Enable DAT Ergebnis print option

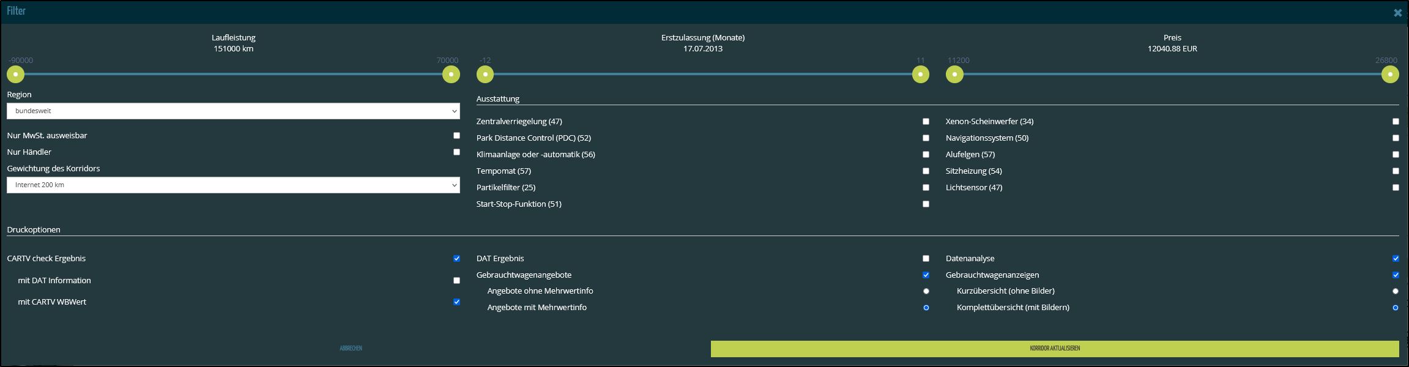[926, 259]
